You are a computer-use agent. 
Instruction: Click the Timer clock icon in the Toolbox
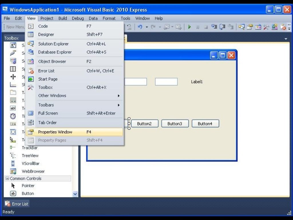click(x=13, y=116)
